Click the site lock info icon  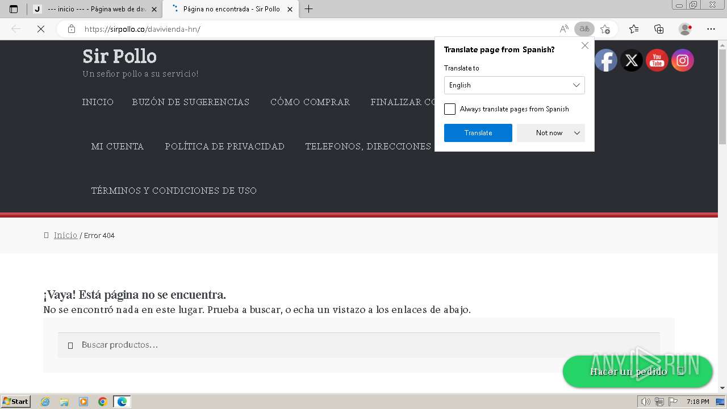(72, 29)
